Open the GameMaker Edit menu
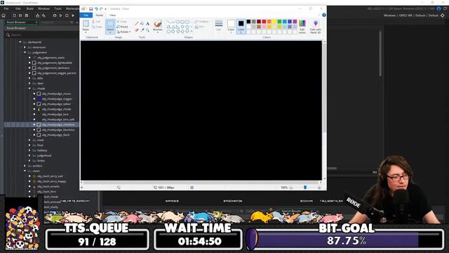 (x=18, y=8)
